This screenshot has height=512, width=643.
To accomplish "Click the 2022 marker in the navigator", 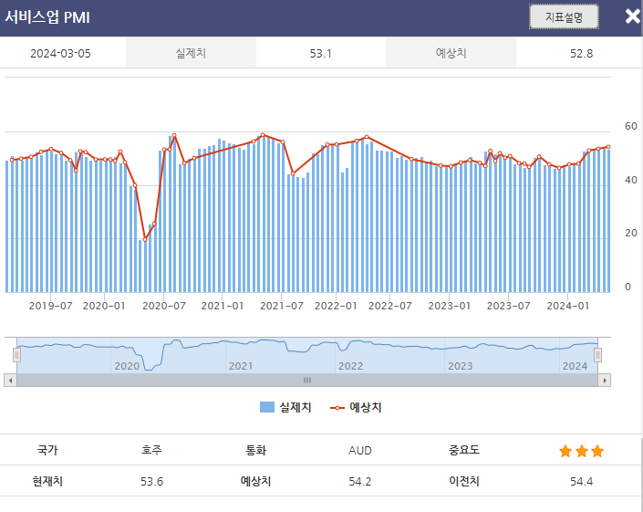I will (x=350, y=366).
